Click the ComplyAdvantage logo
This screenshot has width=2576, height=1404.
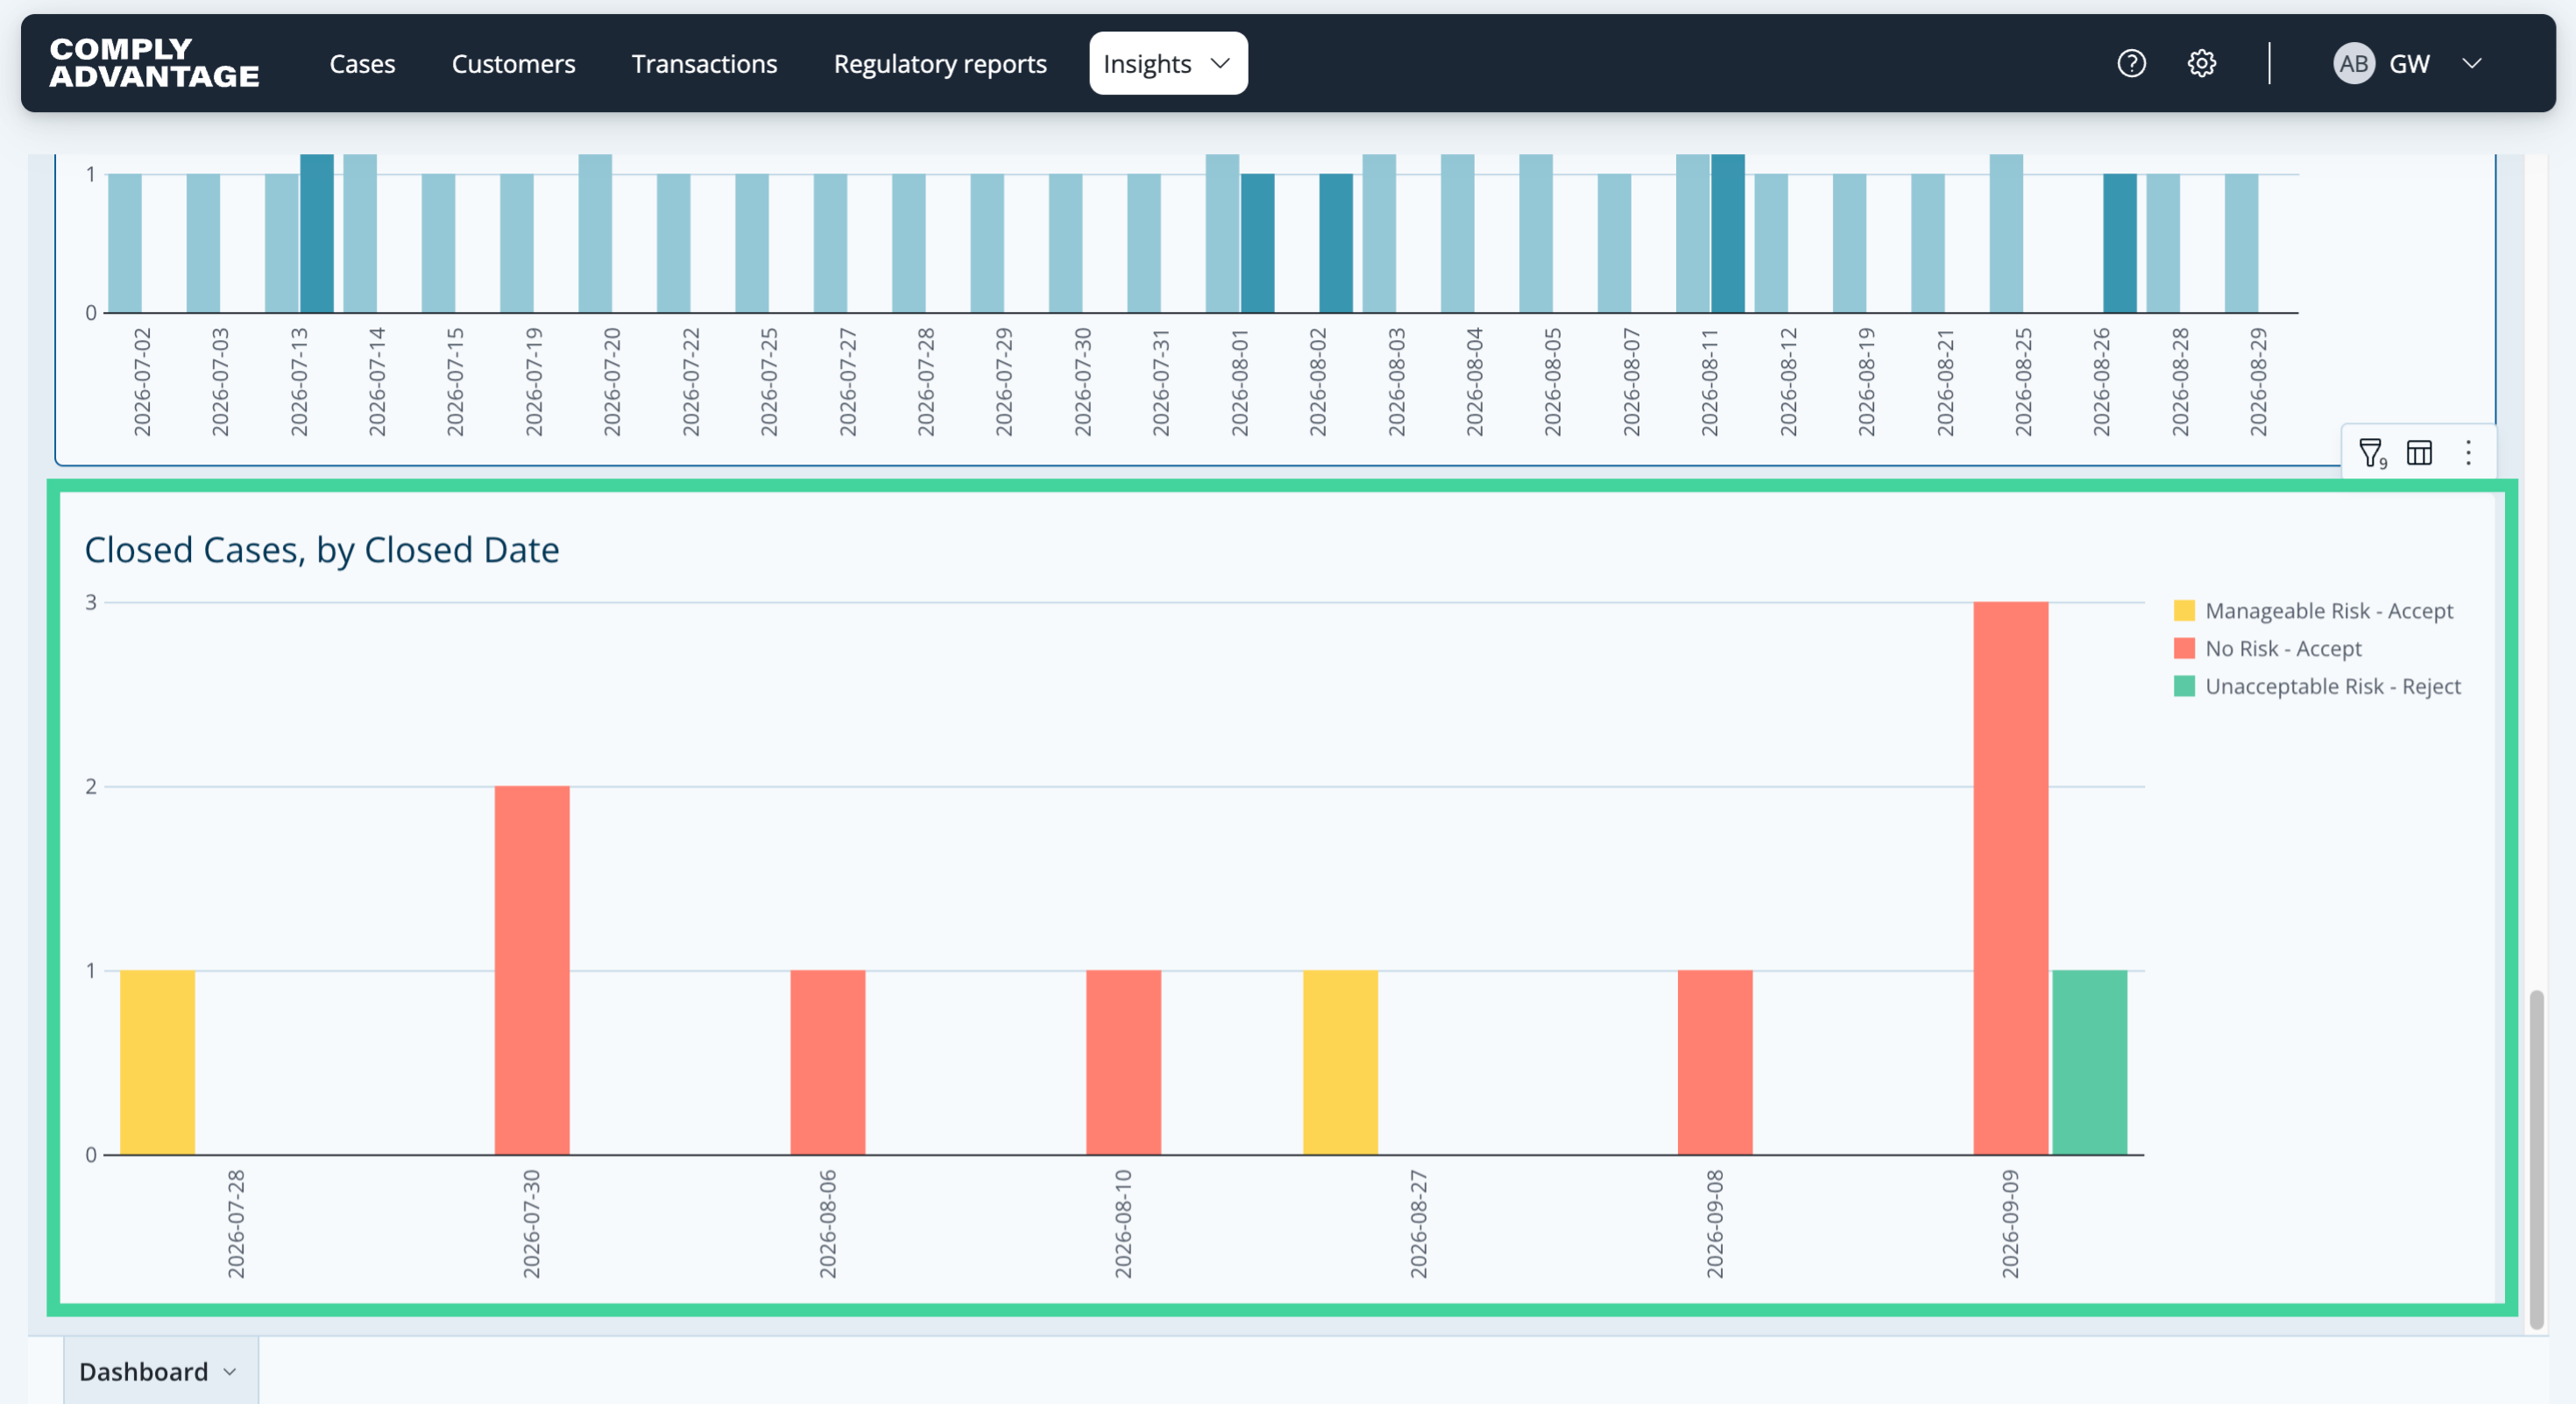coord(154,63)
